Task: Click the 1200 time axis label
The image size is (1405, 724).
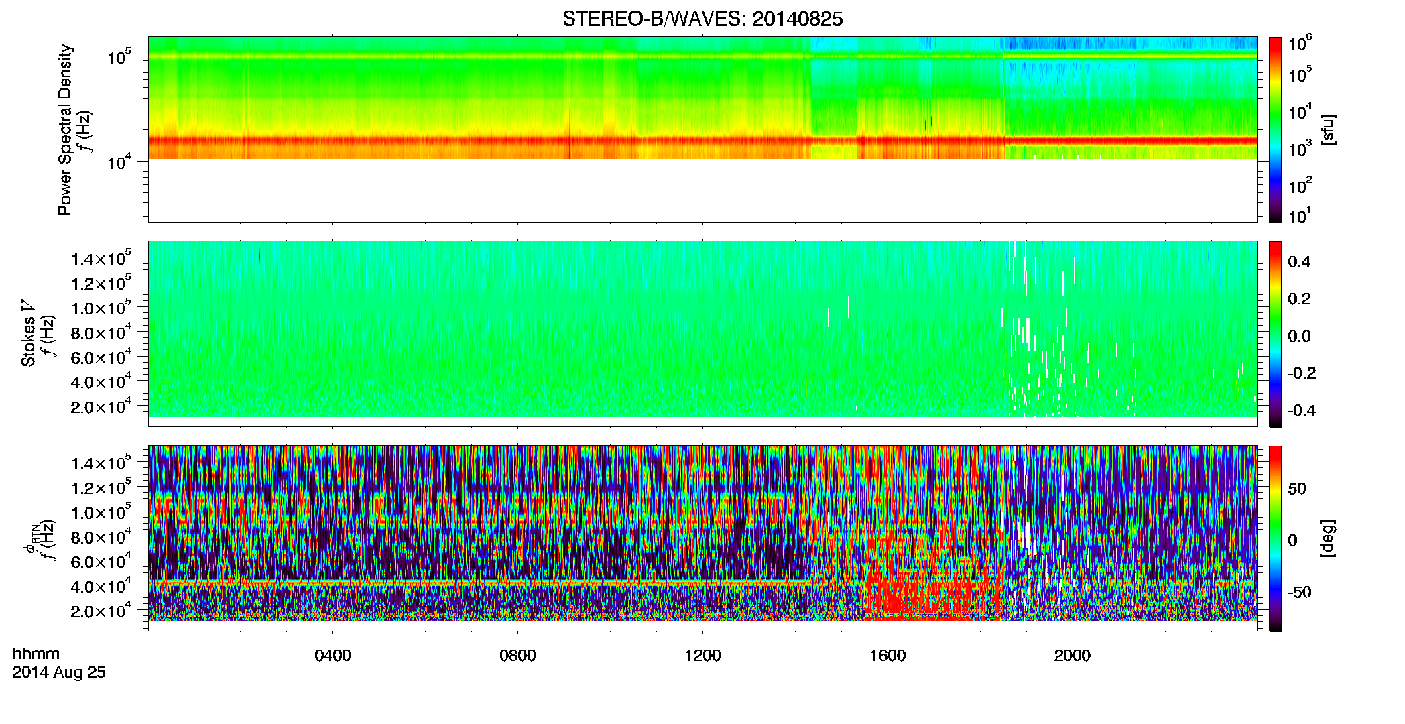Action: [702, 656]
